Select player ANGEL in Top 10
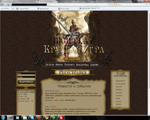 coord(119,104)
